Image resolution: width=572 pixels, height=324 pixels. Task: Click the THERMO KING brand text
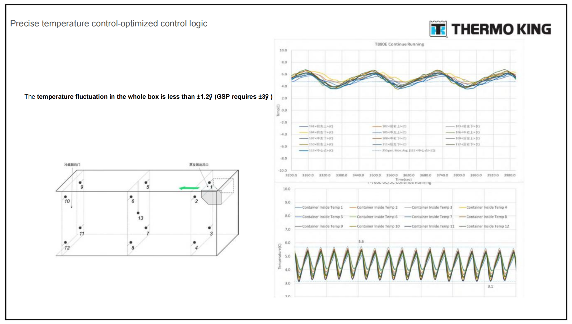point(501,29)
